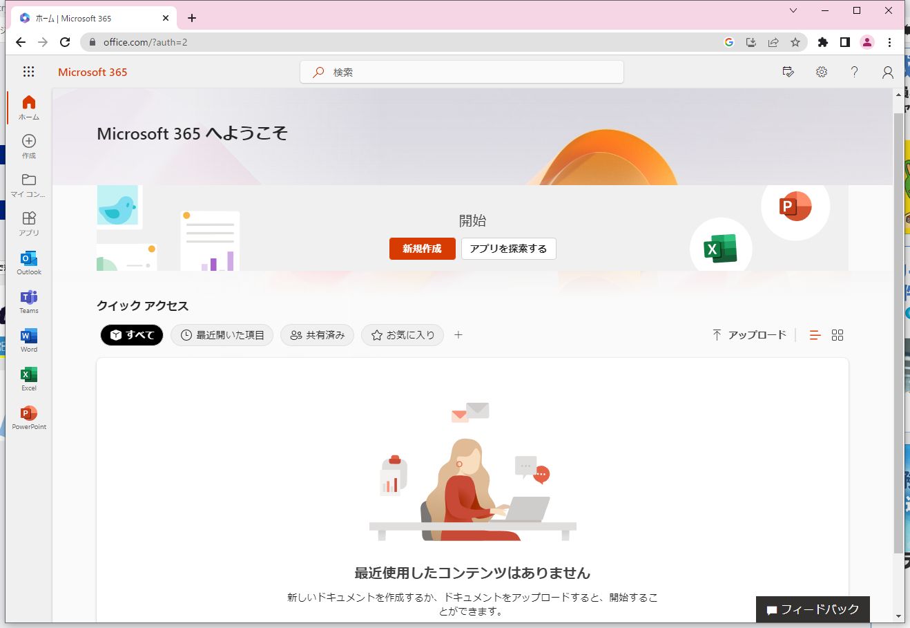Add a new filter with plus

(x=458, y=335)
